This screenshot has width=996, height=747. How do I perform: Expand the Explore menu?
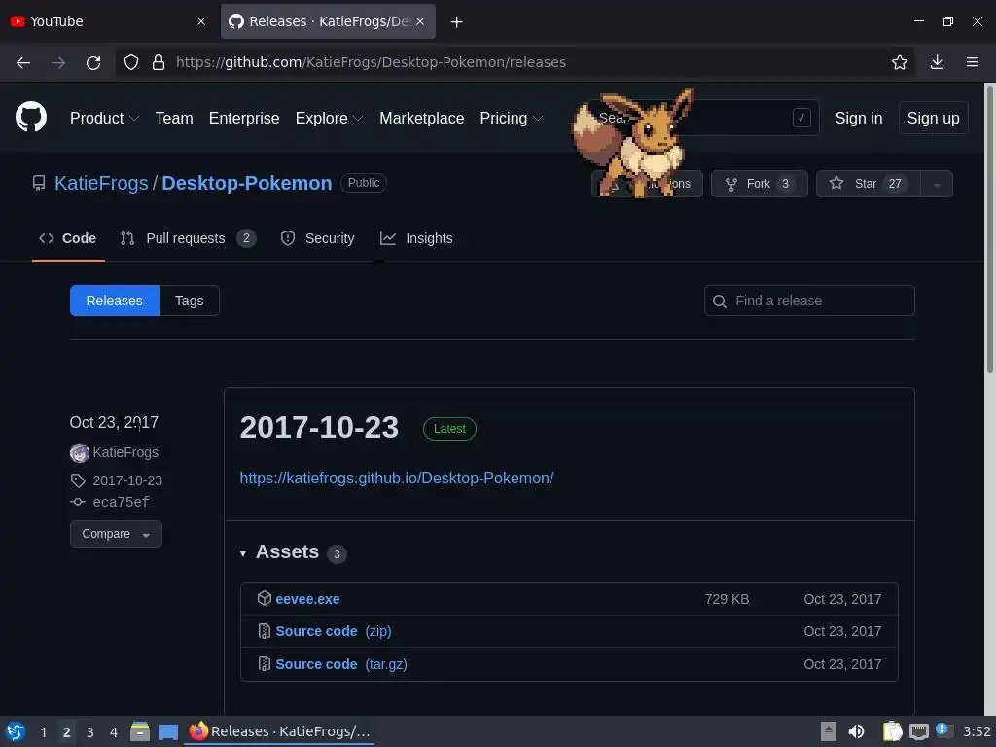(x=329, y=118)
